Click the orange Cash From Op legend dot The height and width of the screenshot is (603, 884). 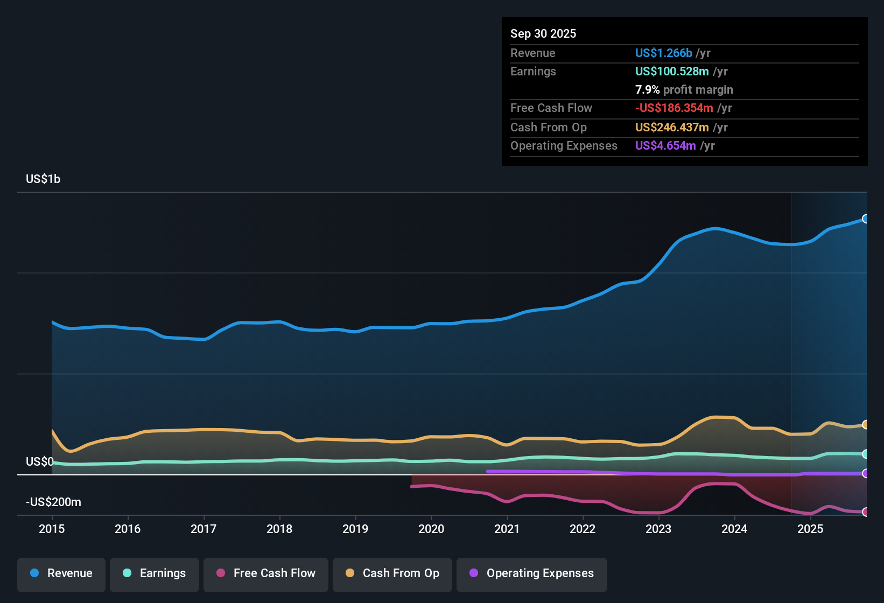tap(349, 573)
